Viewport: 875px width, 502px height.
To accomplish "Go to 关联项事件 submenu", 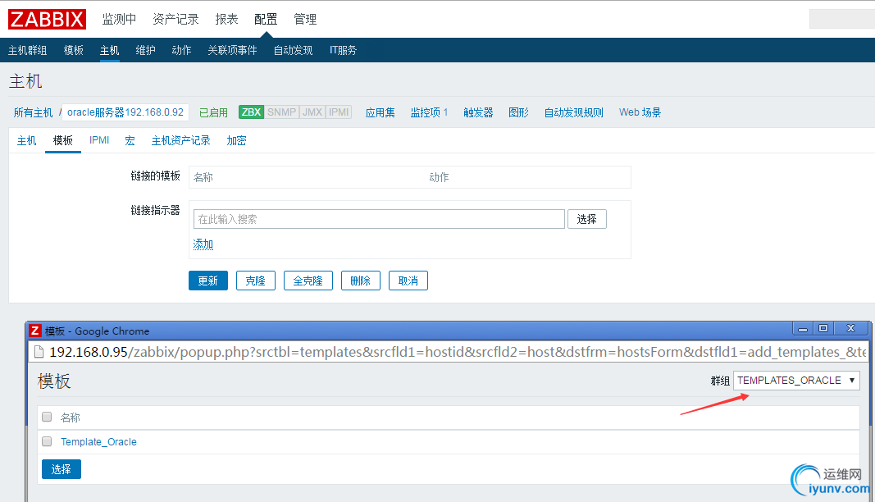I will pyautogui.click(x=232, y=50).
